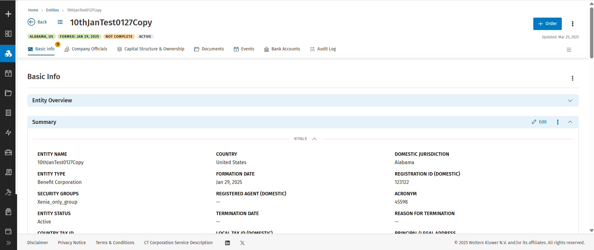Open the calendar icon in left sidebar
Image resolution: width=594 pixels, height=250 pixels.
tap(8, 73)
